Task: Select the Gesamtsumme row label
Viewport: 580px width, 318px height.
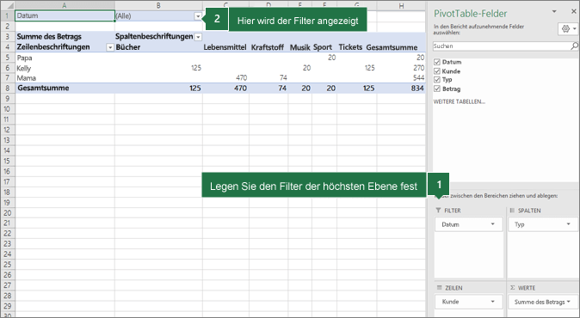Action: tap(43, 88)
